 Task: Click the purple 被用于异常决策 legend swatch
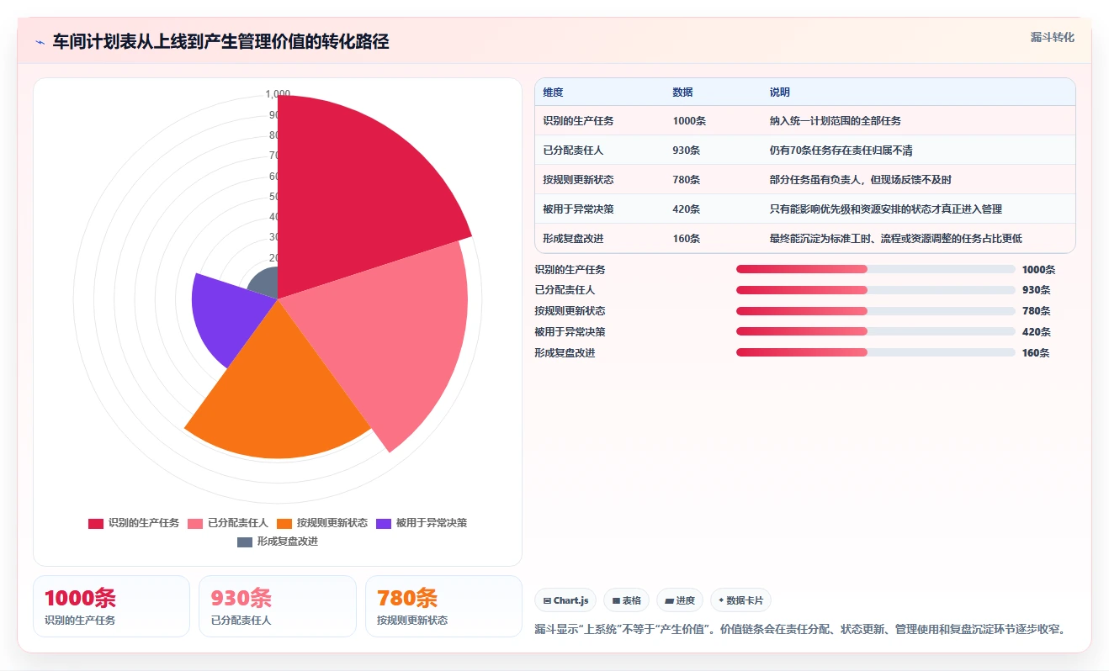[384, 523]
